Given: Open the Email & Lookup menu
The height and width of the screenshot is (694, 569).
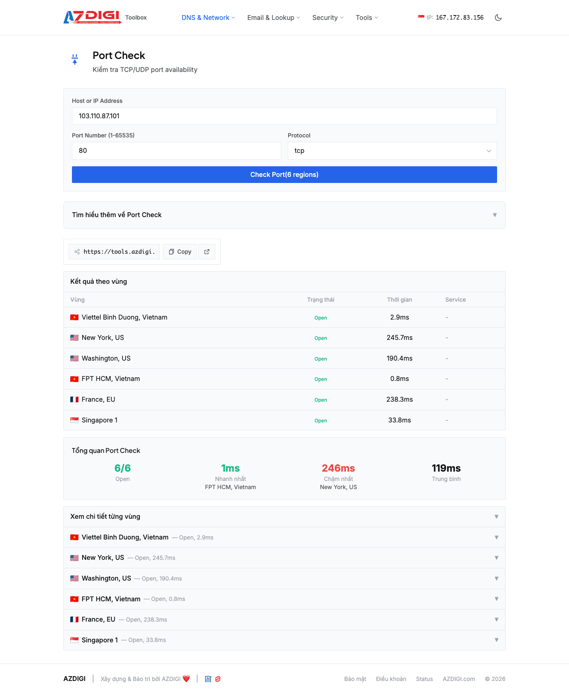Looking at the screenshot, I should click(274, 17).
